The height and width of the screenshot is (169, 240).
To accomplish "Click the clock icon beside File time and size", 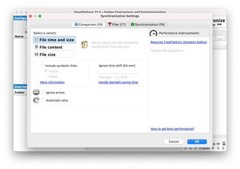I will tap(36, 40).
